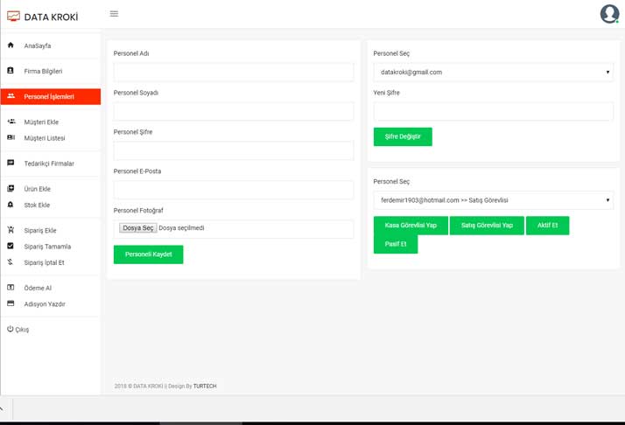
Task: Expand the datakroki@gmail.com personnel dropdown
Action: pos(493,73)
